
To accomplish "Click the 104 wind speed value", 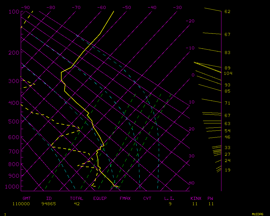I will point(228,73).
